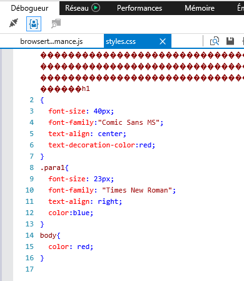Click line number 2 in gutter
The height and width of the screenshot is (281, 244).
(x=32, y=100)
